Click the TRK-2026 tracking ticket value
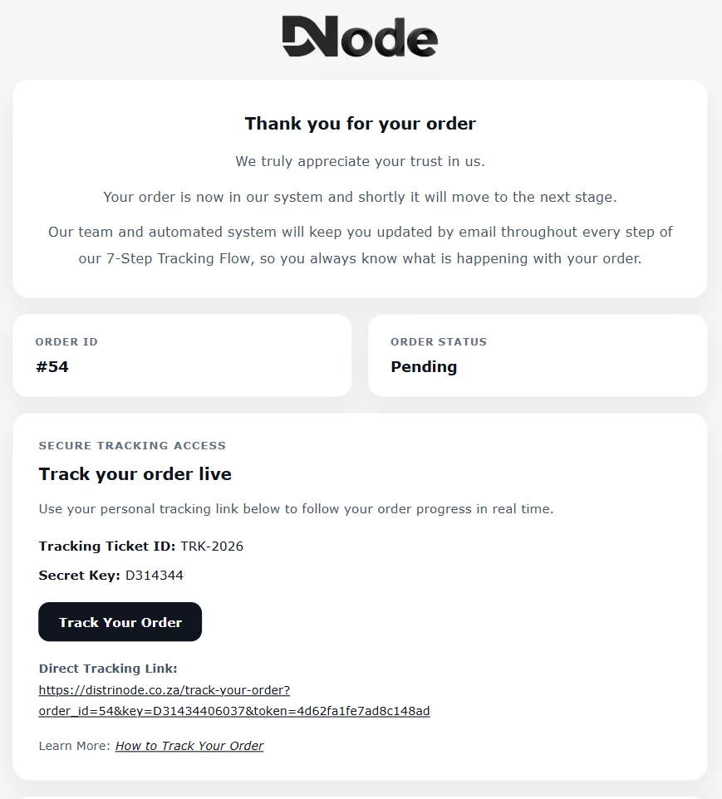Screen dimensions: 722x799 click(212, 547)
